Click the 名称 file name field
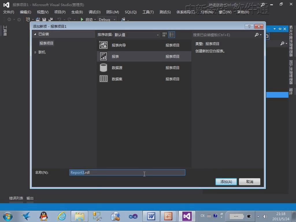This screenshot has height=222, width=296. [x=127, y=172]
